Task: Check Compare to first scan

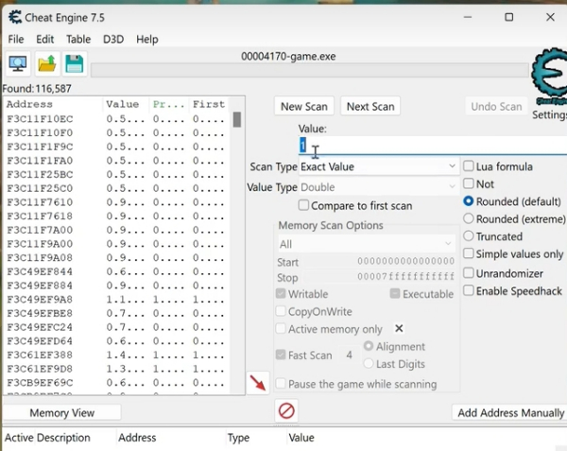Action: [x=303, y=205]
